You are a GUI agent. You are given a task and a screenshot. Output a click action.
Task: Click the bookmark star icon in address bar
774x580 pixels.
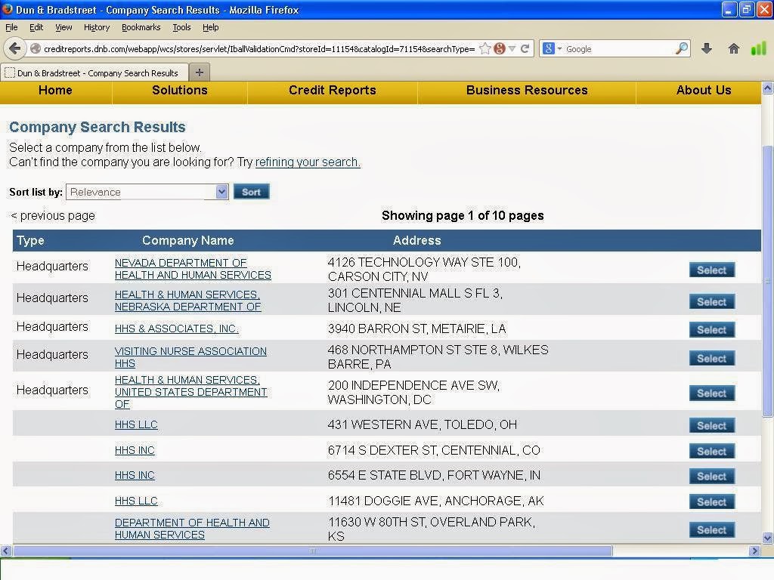pyautogui.click(x=485, y=48)
